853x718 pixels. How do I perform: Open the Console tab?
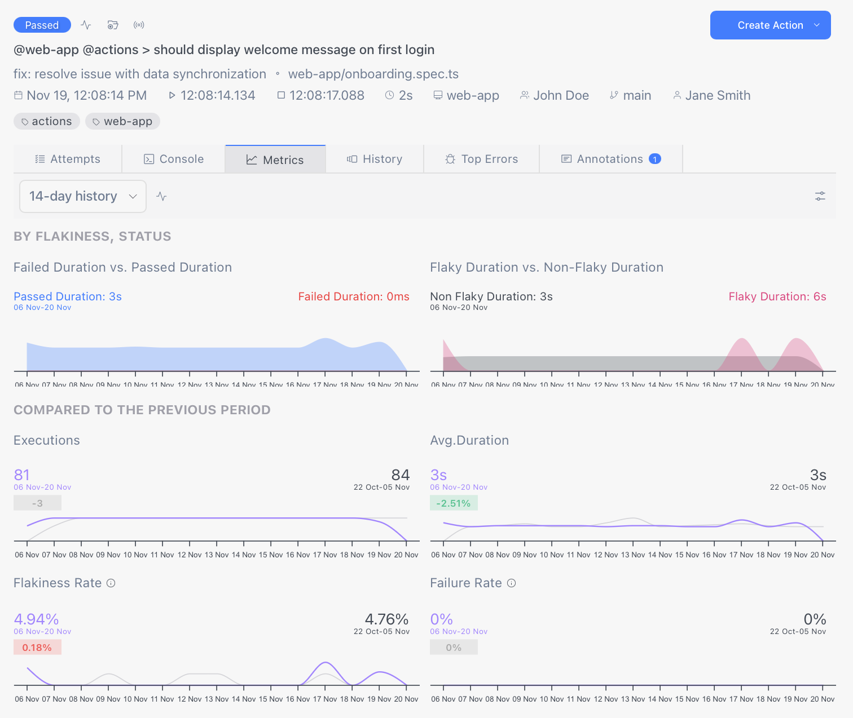(174, 159)
